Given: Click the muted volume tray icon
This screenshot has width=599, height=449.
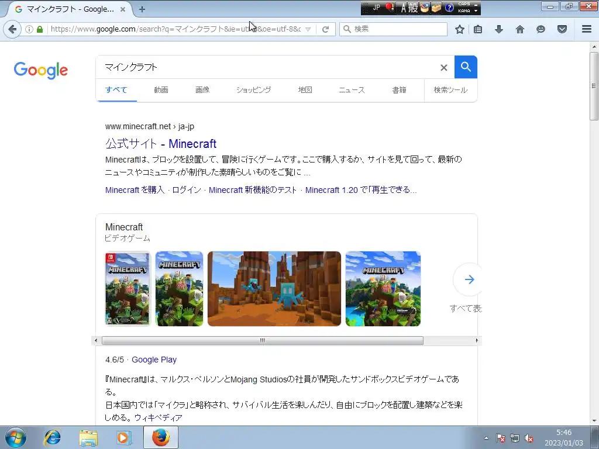Looking at the screenshot, I should coord(529,438).
